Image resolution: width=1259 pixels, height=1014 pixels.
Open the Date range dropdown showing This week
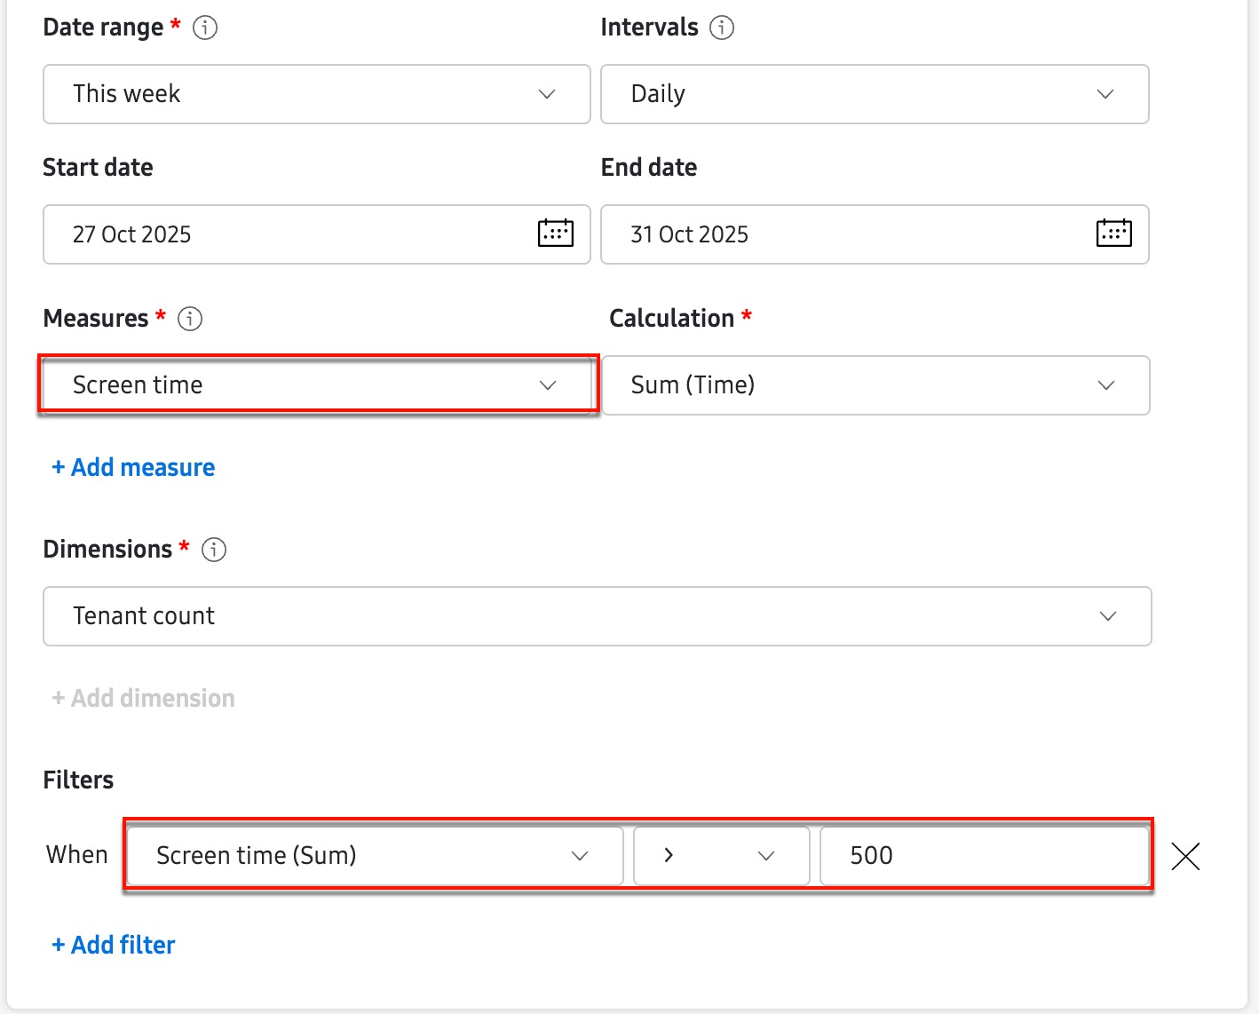(316, 94)
